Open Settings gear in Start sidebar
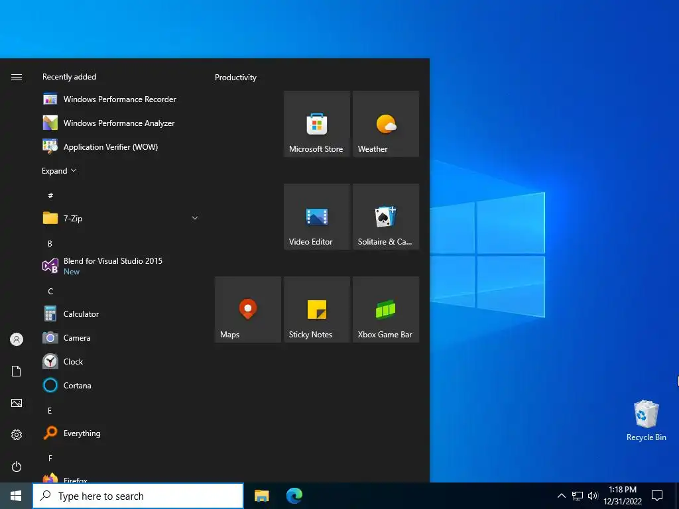Screen dimensions: 679x509 [17, 435]
